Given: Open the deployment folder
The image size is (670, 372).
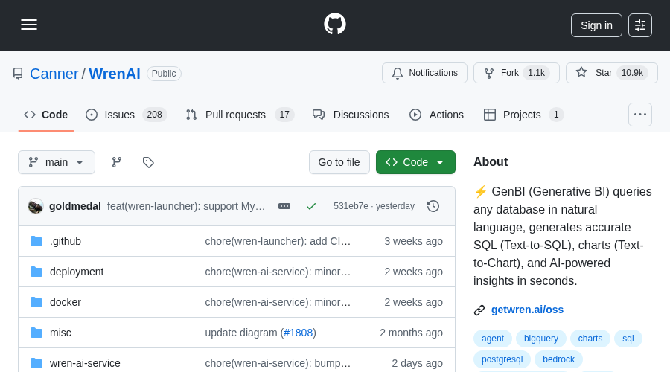Looking at the screenshot, I should click(x=77, y=272).
